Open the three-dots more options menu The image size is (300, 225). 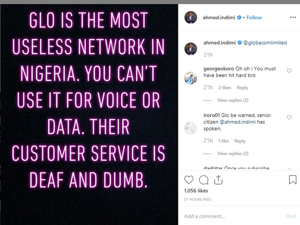[292, 17]
